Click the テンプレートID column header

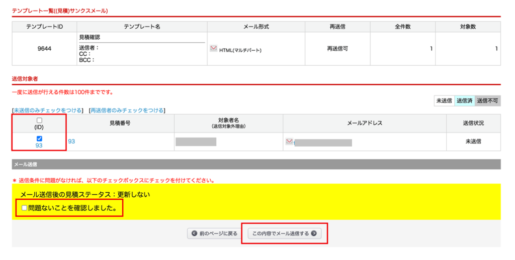click(44, 27)
